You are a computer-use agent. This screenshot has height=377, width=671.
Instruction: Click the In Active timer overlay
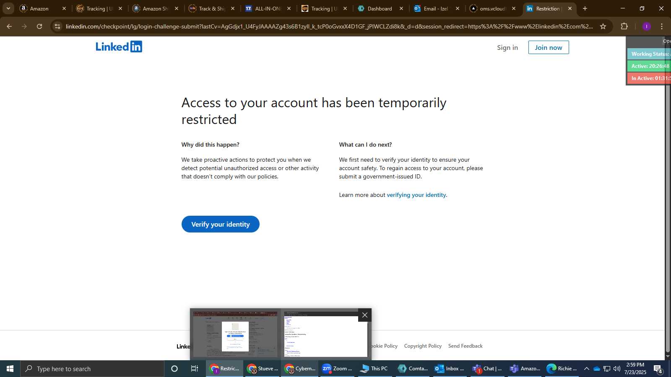click(x=649, y=78)
